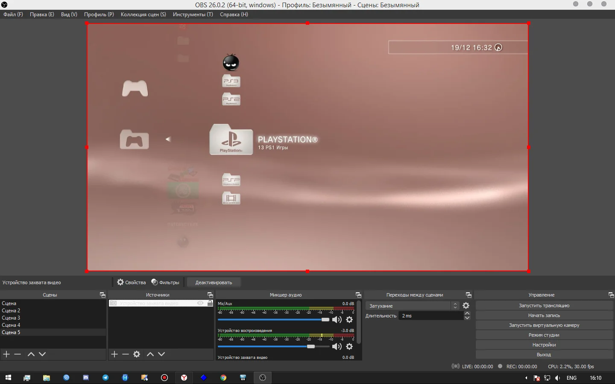Open source properties gear in Sources panel footer
Viewport: 615px width, 384px height.
[x=137, y=354]
